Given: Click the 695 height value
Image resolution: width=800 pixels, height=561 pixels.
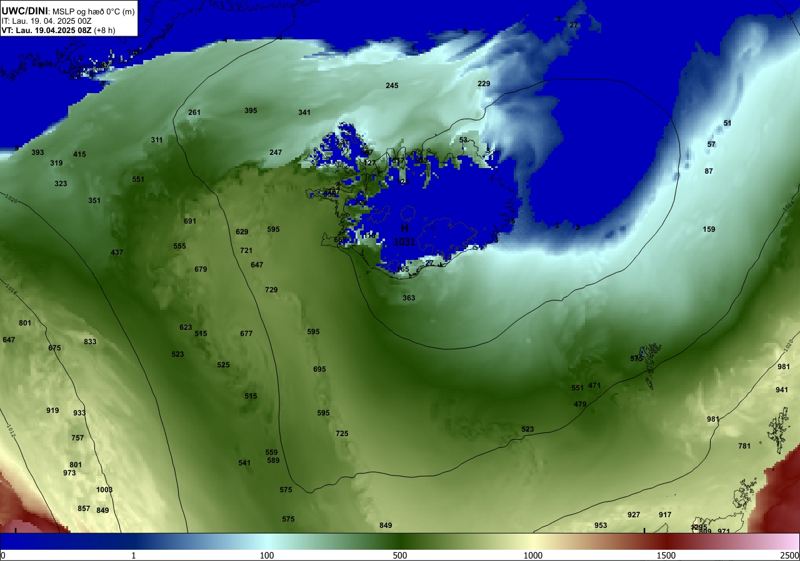Looking at the screenshot, I should (x=319, y=369).
